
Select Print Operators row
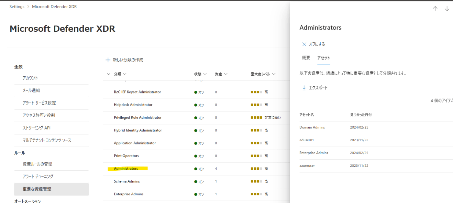click(x=197, y=156)
